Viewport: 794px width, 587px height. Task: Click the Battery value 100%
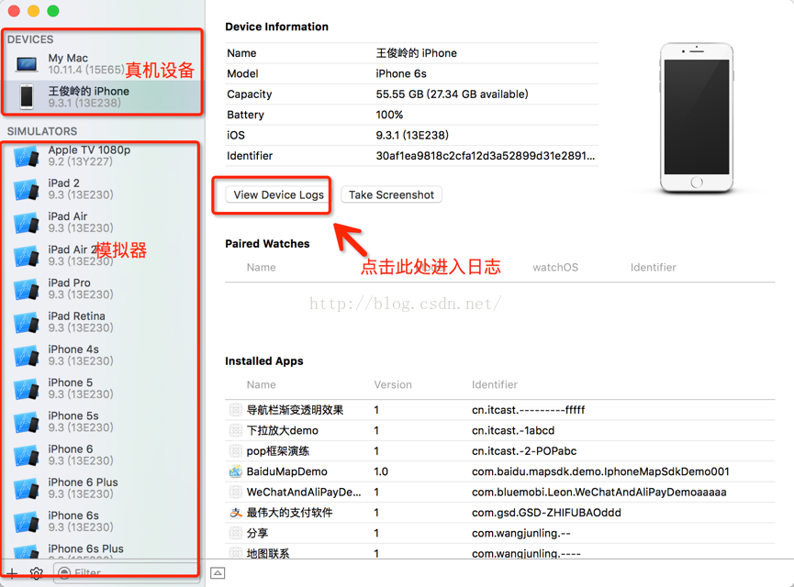click(x=389, y=115)
